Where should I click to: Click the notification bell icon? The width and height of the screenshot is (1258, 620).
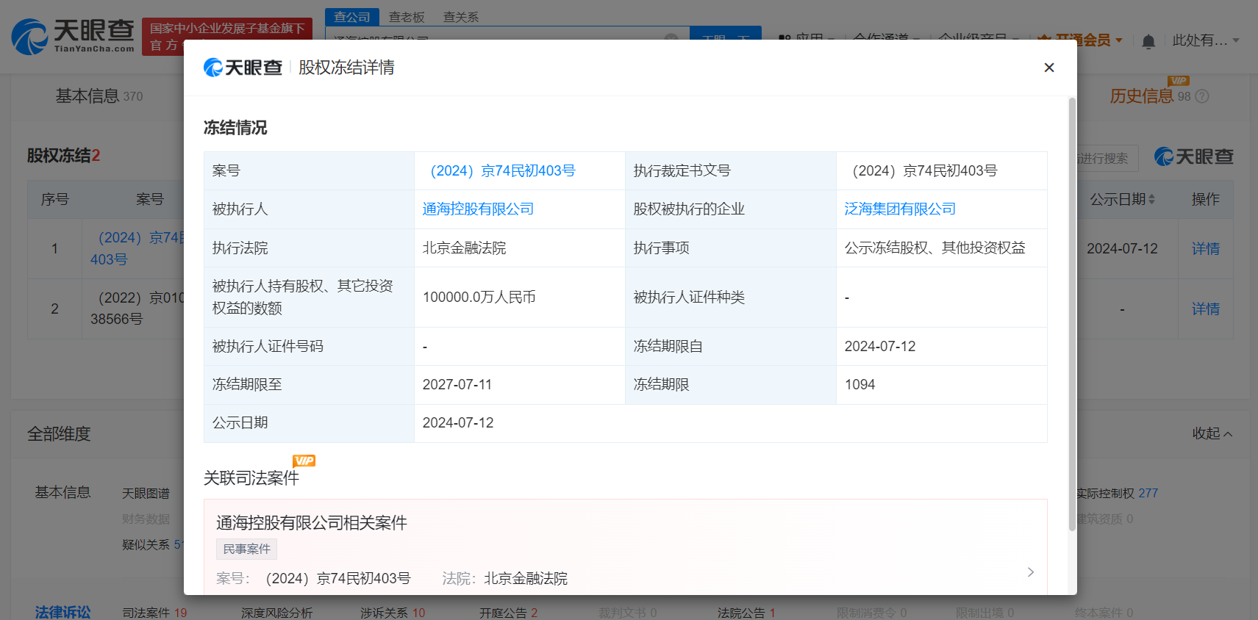(1148, 41)
